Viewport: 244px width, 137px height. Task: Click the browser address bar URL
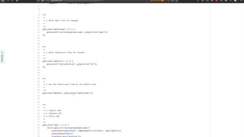coord(74,1)
